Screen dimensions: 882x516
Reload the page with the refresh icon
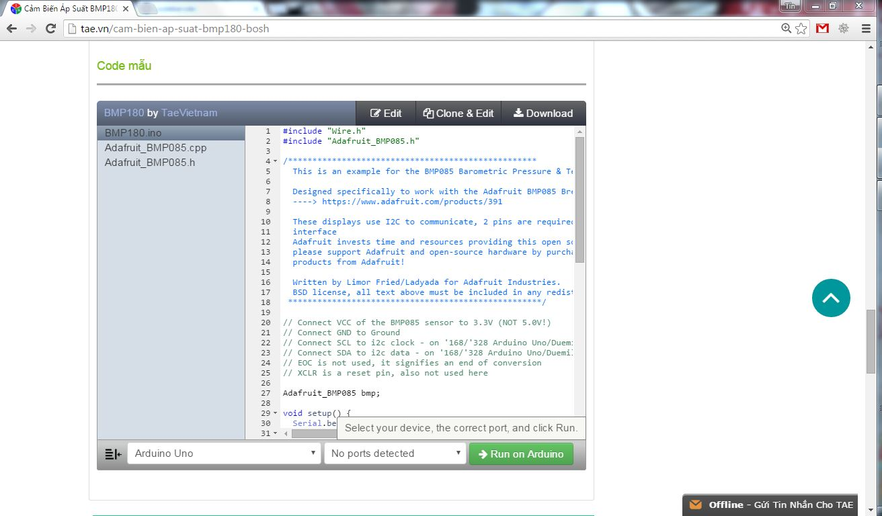pyautogui.click(x=50, y=28)
